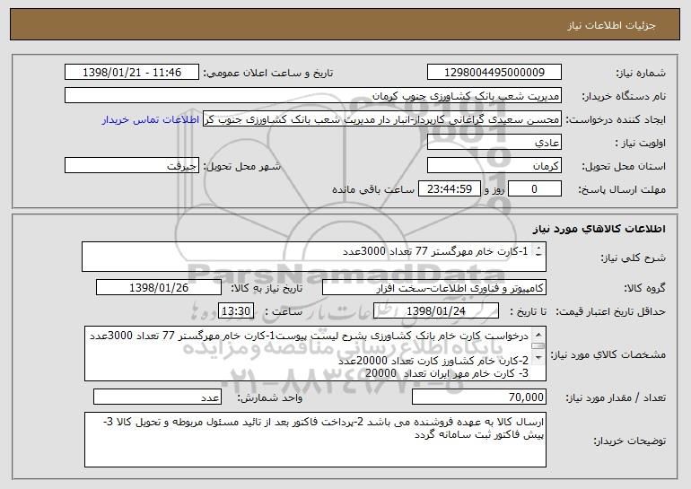
Task: Click the label ساعت باقی مانده
Action: [x=373, y=189]
